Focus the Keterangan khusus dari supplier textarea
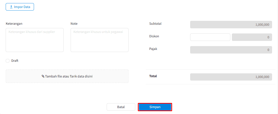The height and width of the screenshot is (114, 278). point(35,40)
